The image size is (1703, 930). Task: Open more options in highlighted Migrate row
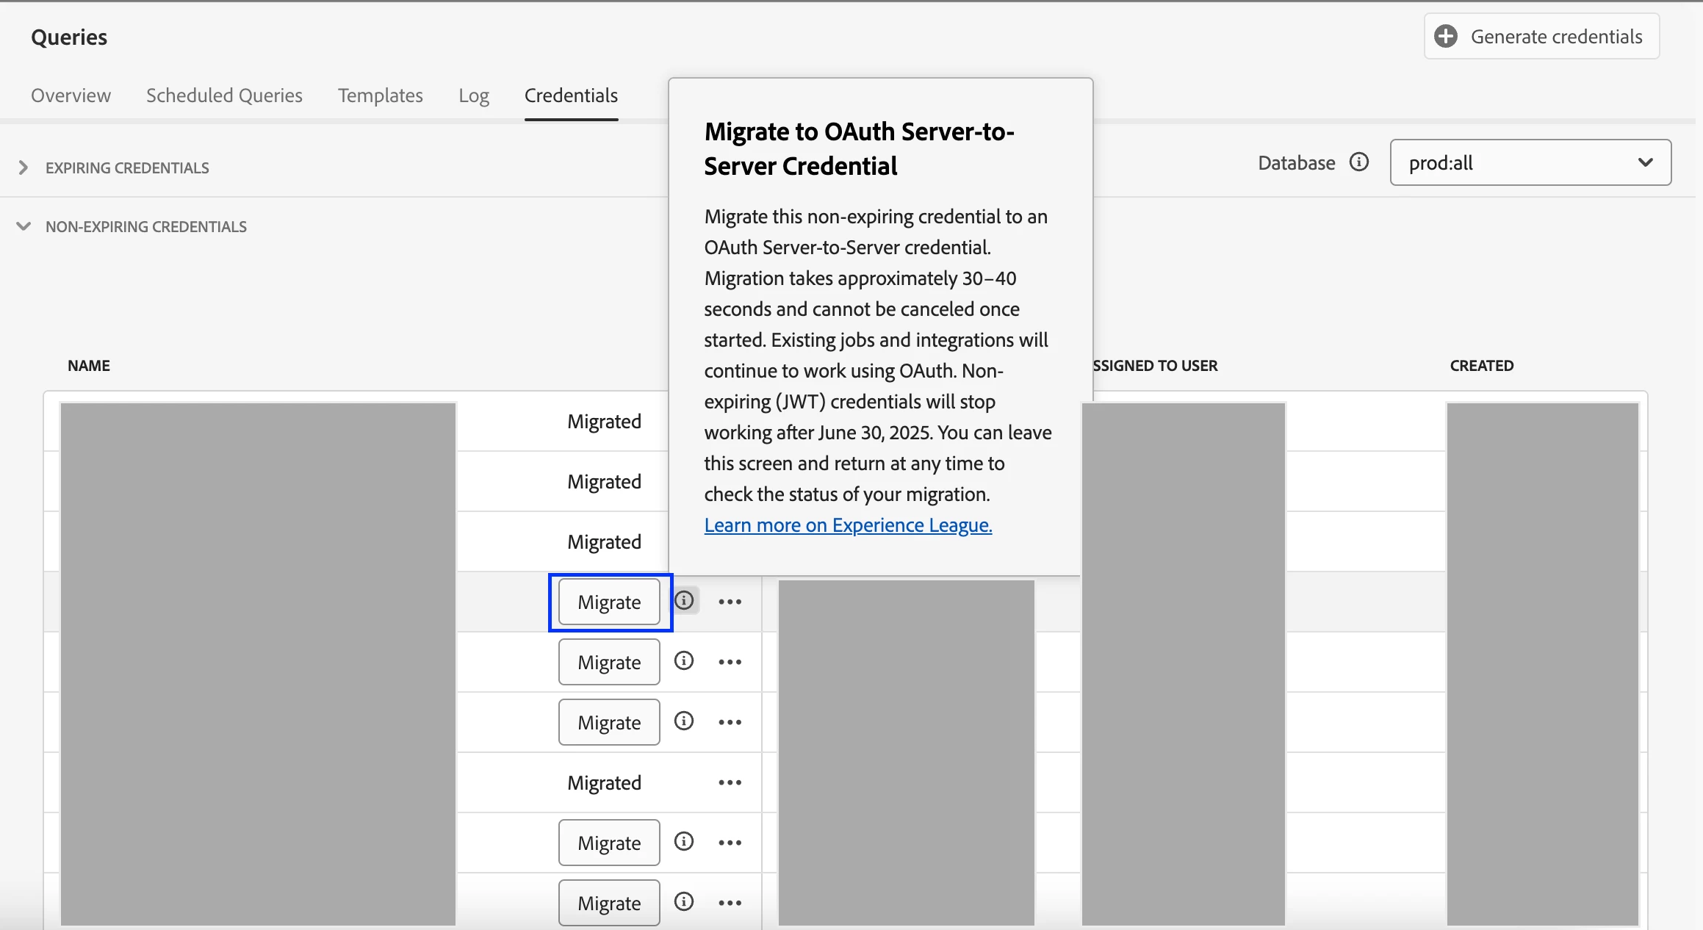click(x=730, y=602)
